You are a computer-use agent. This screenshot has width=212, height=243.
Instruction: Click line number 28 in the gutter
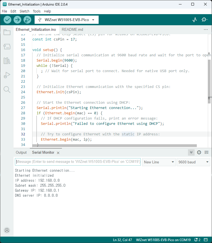click(23, 113)
